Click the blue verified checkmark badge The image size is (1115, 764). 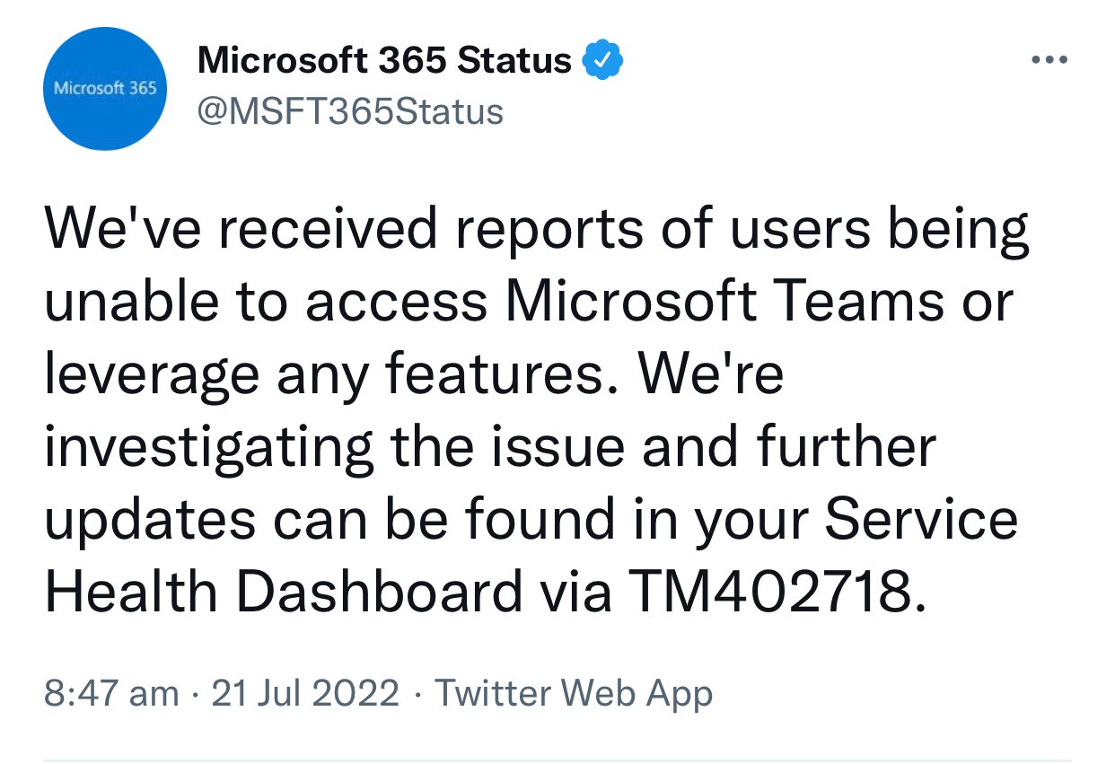coord(603,62)
